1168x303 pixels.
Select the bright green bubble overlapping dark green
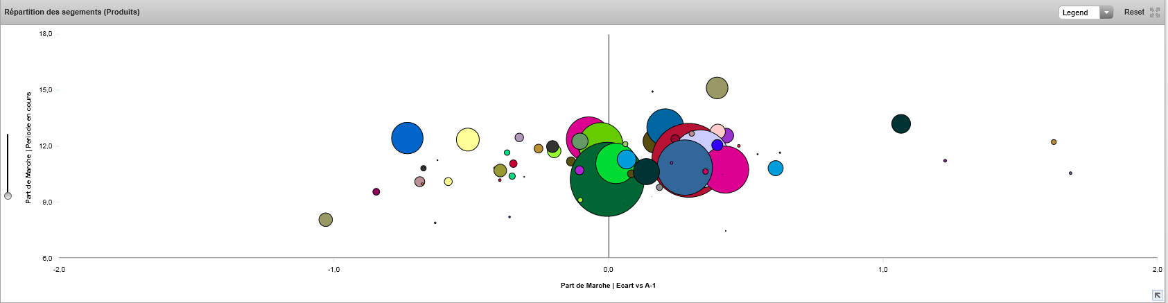pos(616,163)
